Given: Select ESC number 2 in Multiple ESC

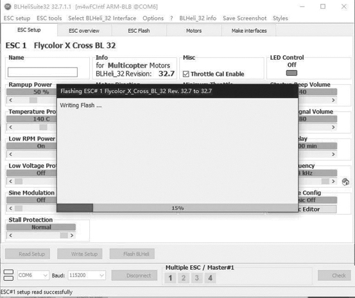Looking at the screenshot, I should pyautogui.click(x=184, y=278).
